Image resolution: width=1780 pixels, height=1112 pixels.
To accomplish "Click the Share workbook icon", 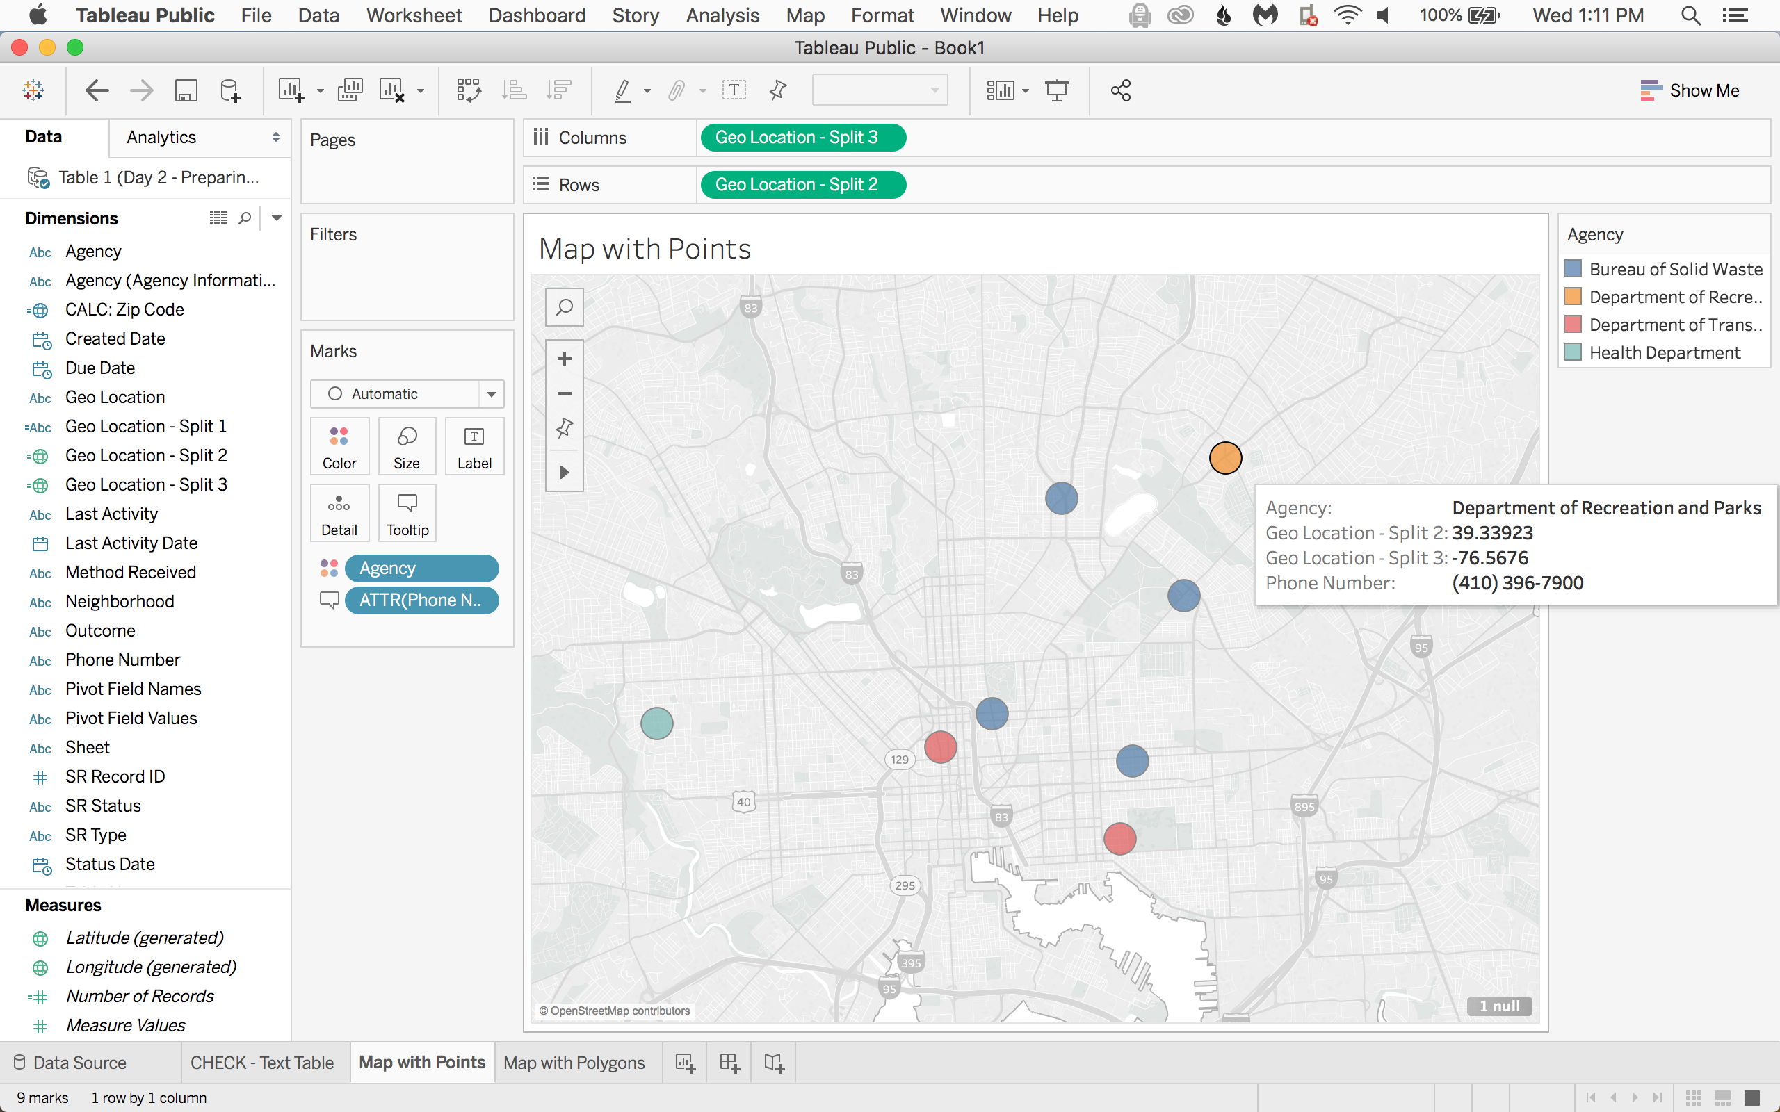I will 1121,90.
